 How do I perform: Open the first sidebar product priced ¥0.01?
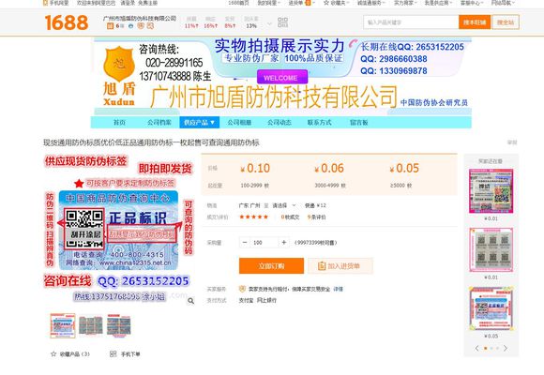tap(491, 191)
